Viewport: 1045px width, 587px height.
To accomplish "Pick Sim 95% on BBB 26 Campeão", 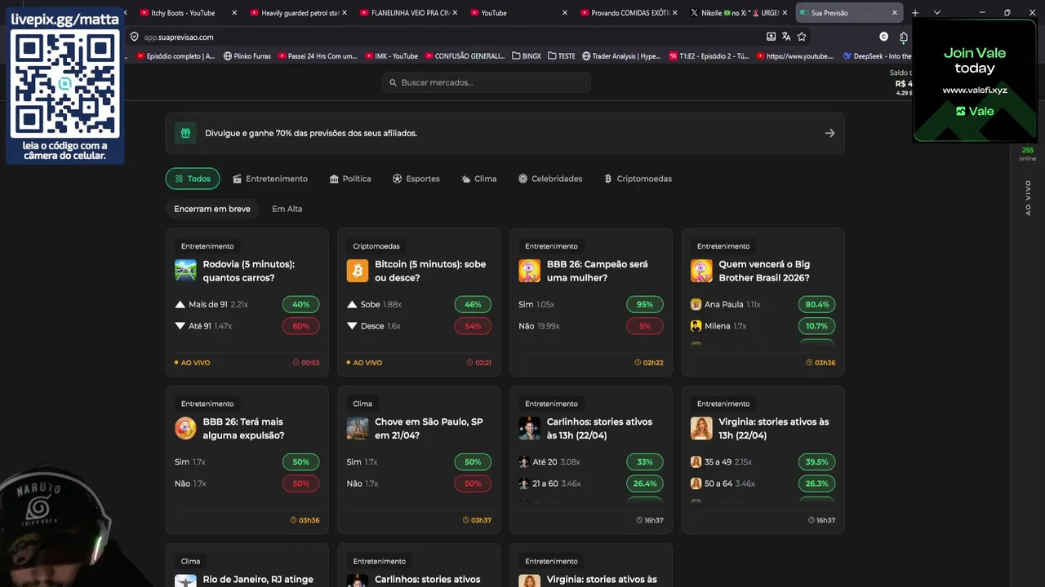I will click(x=645, y=304).
